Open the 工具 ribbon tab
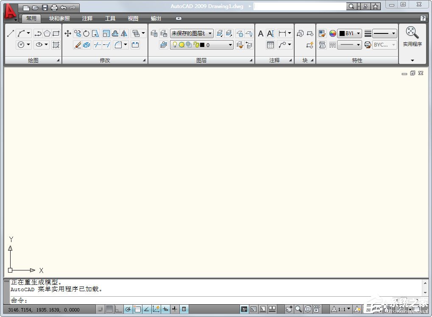The image size is (432, 317). coord(110,18)
